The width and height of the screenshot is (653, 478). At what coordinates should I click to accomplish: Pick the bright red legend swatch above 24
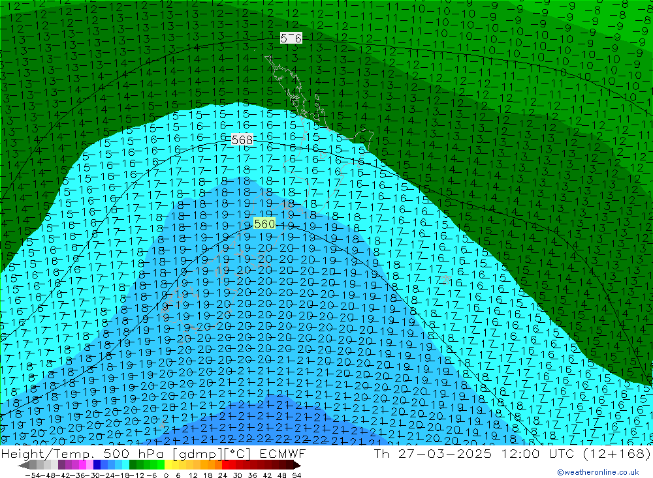[225, 465]
